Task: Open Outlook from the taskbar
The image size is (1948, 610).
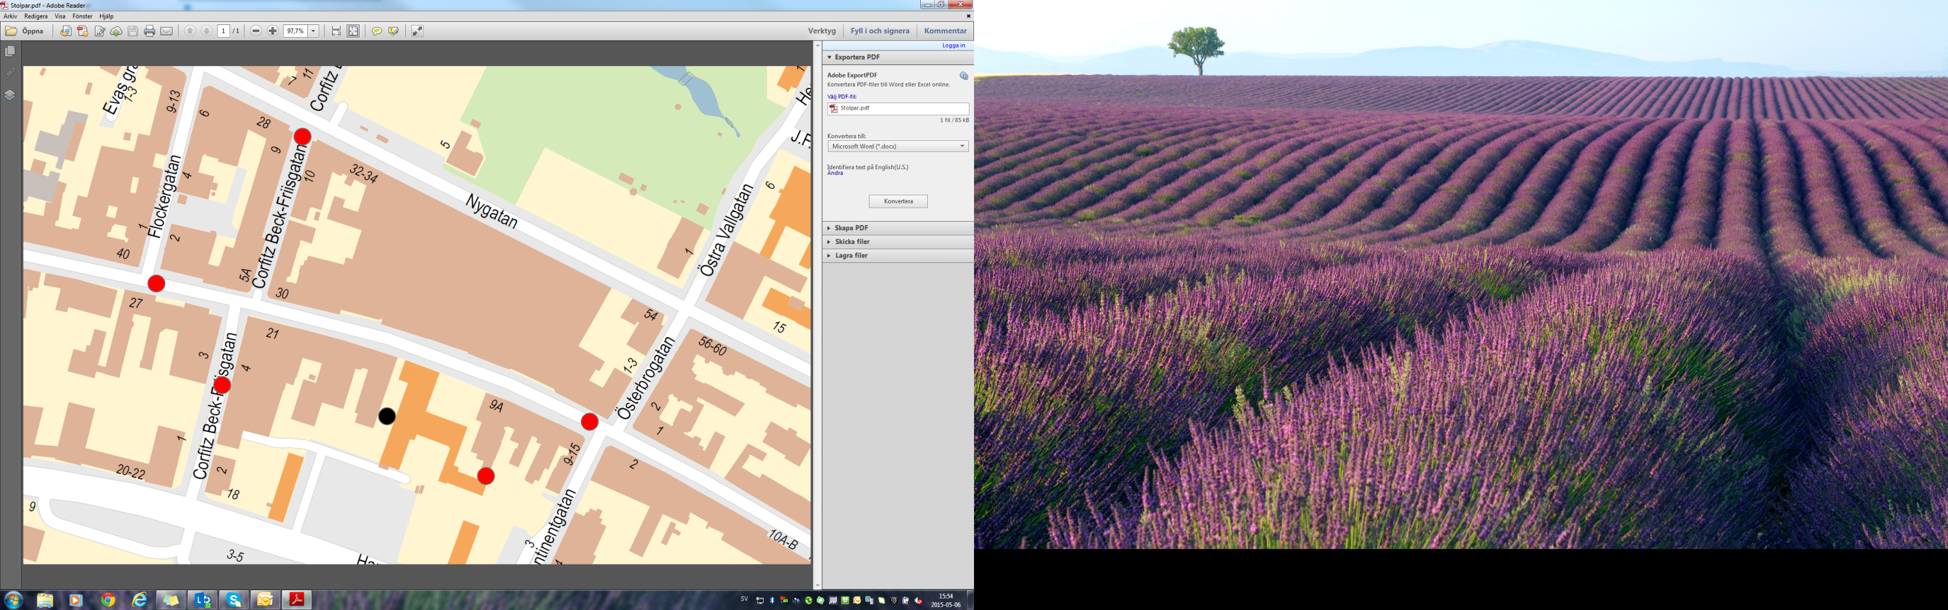Action: pos(265,600)
